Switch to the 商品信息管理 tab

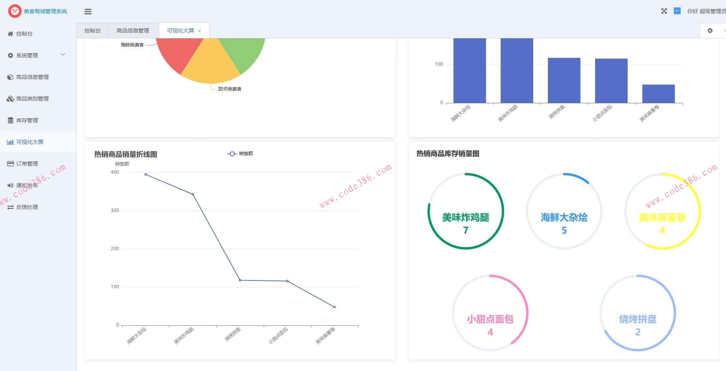133,31
